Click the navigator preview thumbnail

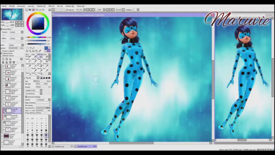12,14
